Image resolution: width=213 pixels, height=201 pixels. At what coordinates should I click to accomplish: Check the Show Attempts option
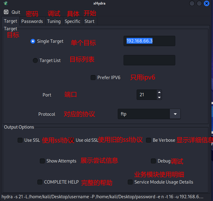coord(42,161)
